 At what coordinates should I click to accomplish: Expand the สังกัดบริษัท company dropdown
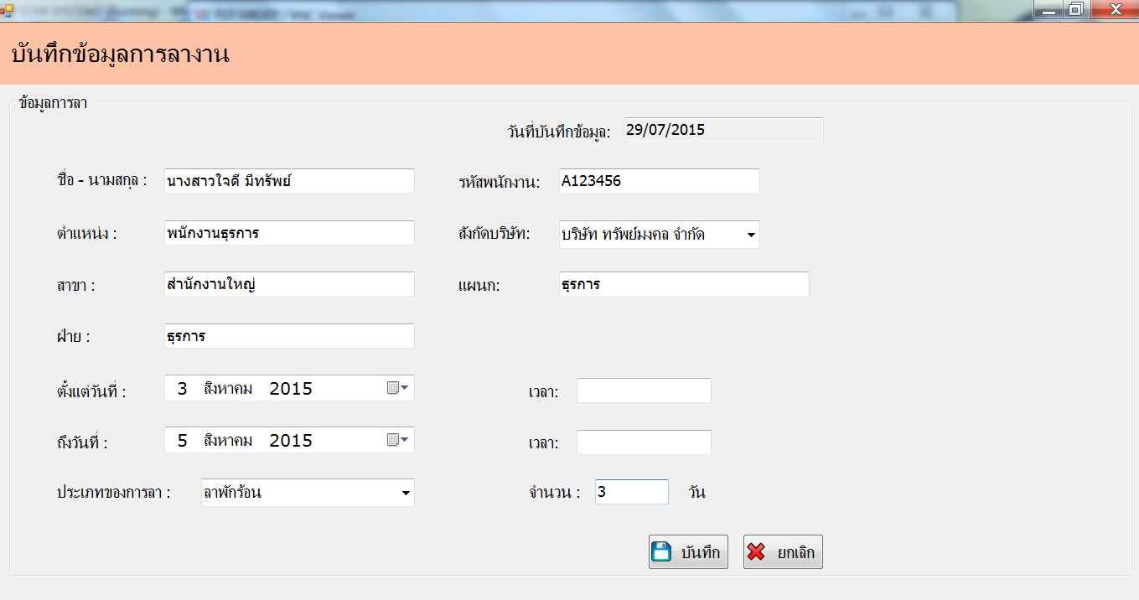pos(750,235)
